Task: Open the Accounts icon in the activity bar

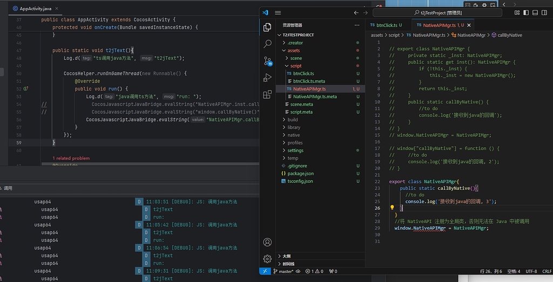Action: (x=267, y=243)
